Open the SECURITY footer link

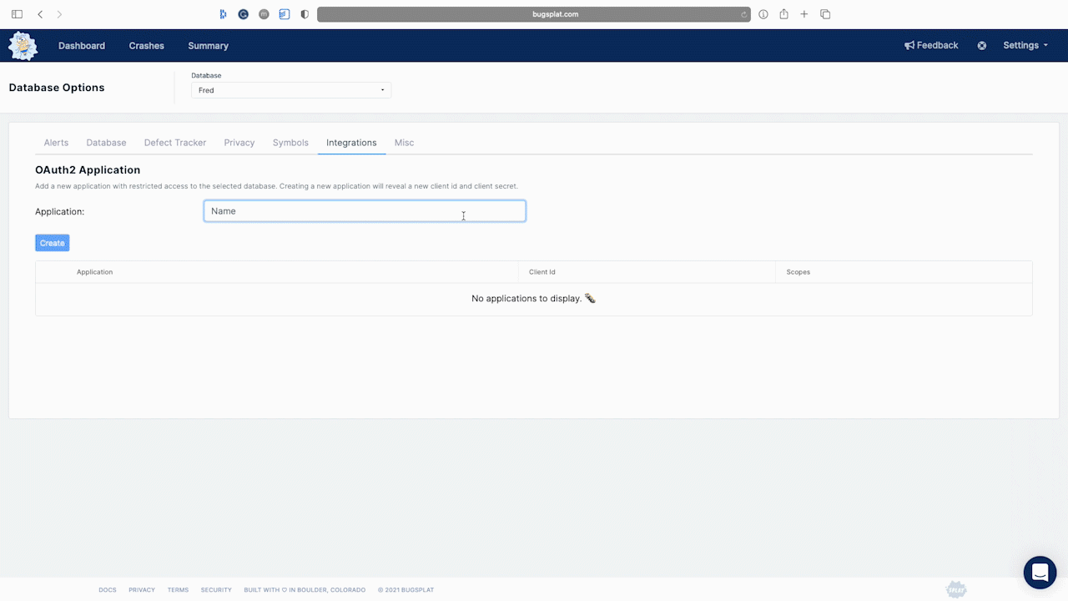tap(216, 590)
